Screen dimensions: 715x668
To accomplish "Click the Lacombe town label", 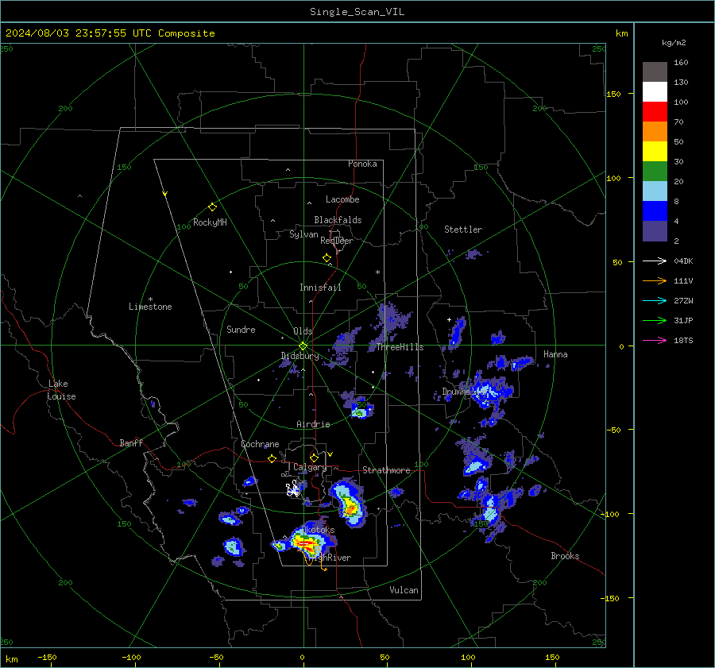I will click(x=342, y=199).
